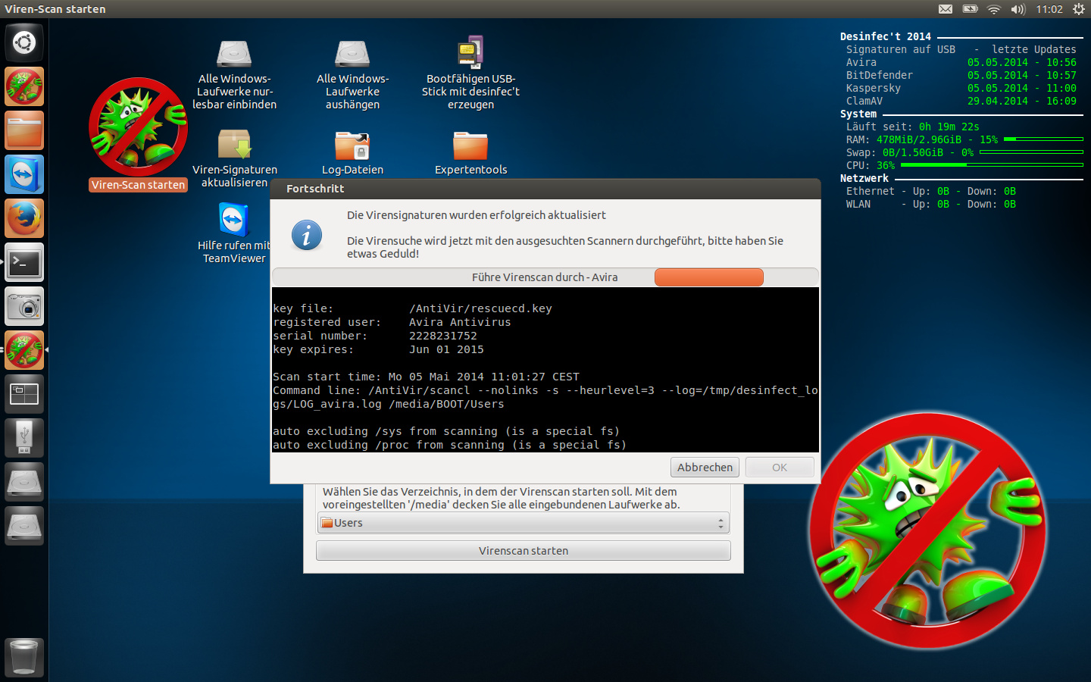
Task: Click the Ethernet Up/Down network row
Action: click(x=931, y=191)
